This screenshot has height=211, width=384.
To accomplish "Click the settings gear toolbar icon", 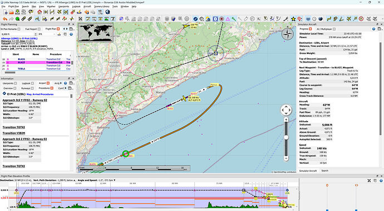I will pos(187,19).
